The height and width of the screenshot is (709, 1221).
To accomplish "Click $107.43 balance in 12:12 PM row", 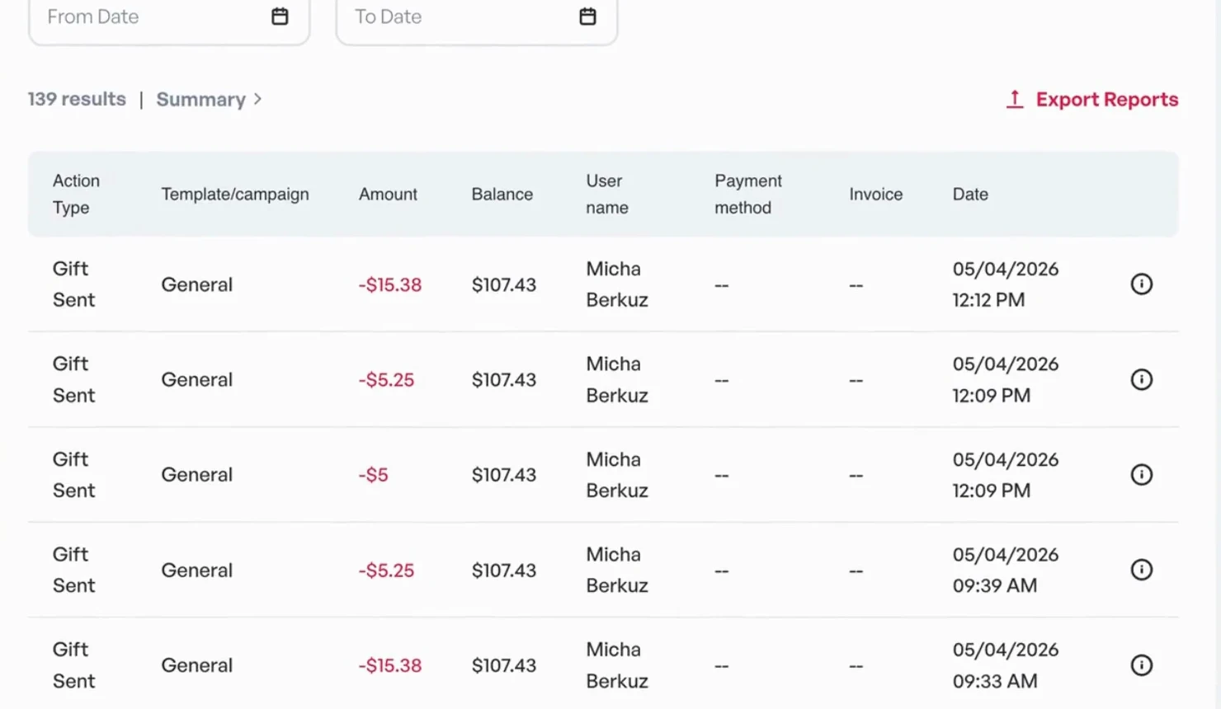I will 503,284.
